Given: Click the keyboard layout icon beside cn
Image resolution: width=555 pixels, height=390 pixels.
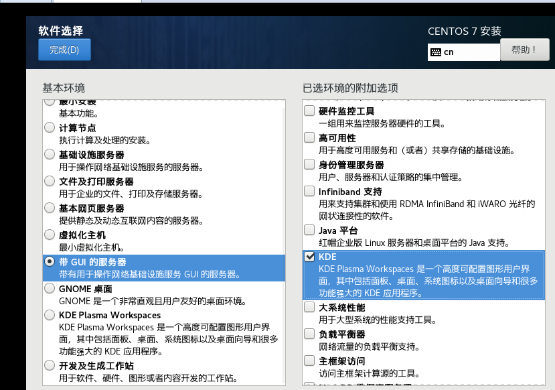Looking at the screenshot, I should (436, 52).
